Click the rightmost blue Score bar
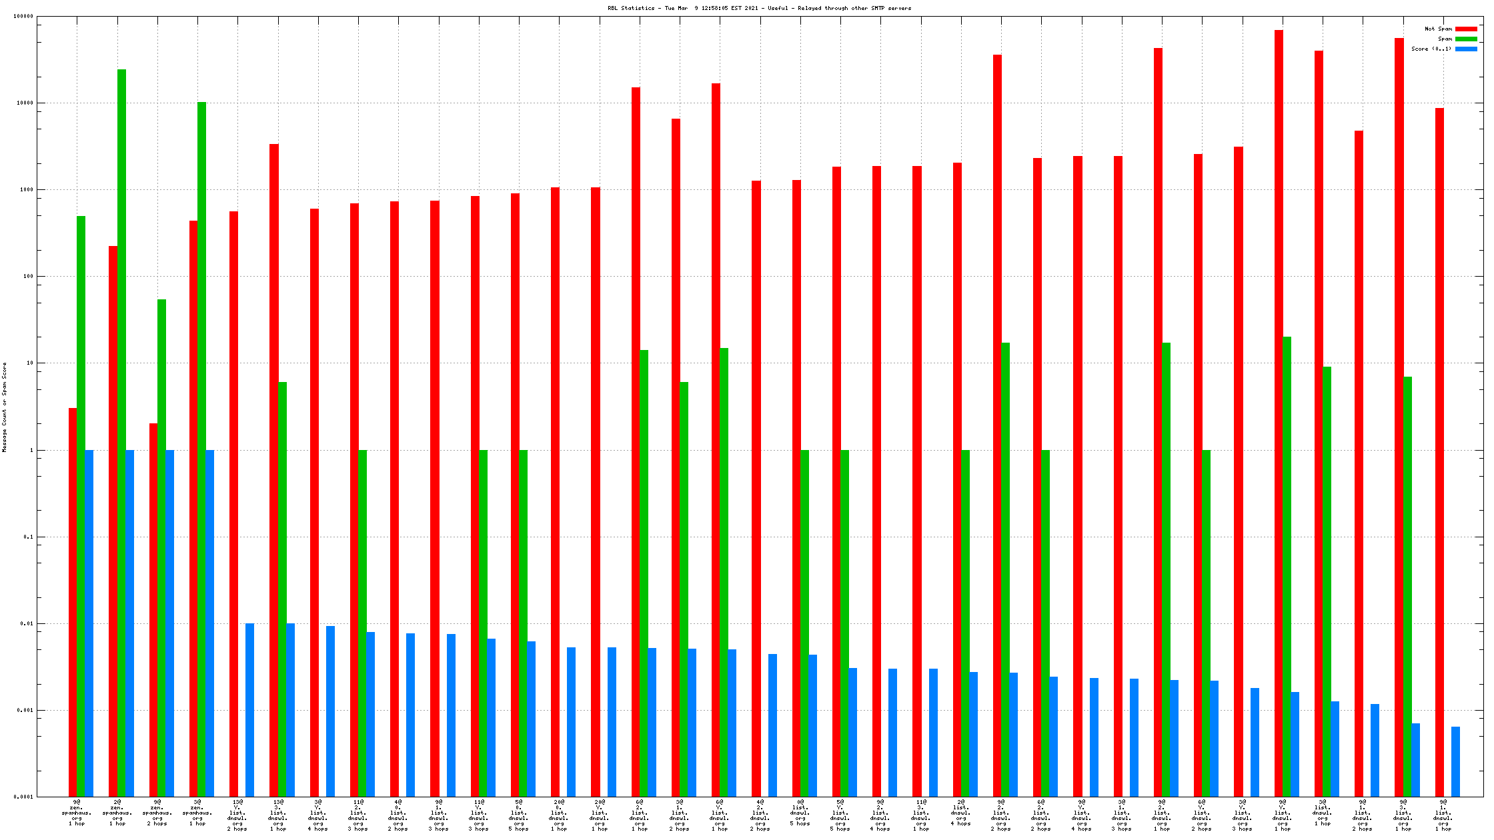 tap(1455, 761)
